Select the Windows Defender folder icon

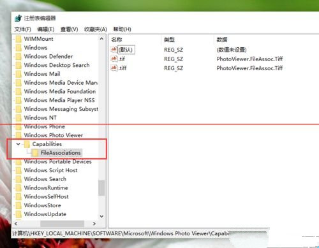coord(19,56)
